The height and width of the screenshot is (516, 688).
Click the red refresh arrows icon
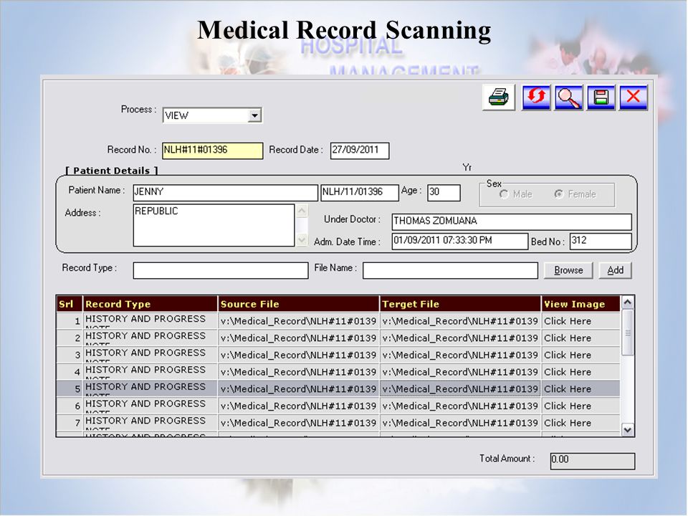coord(536,97)
